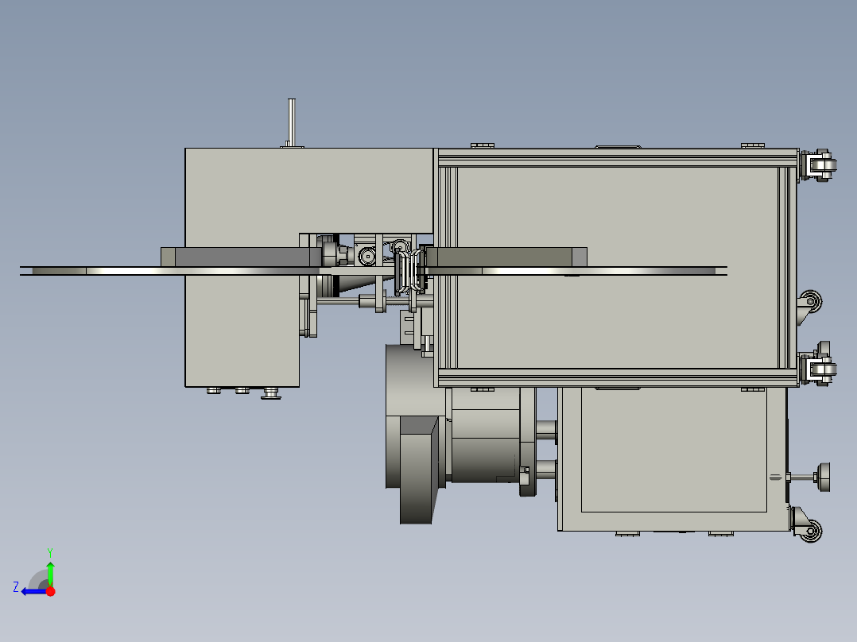Click the green Y axis arrow of the triad
Screen dimensions: 857x642
pyautogui.click(x=50, y=574)
